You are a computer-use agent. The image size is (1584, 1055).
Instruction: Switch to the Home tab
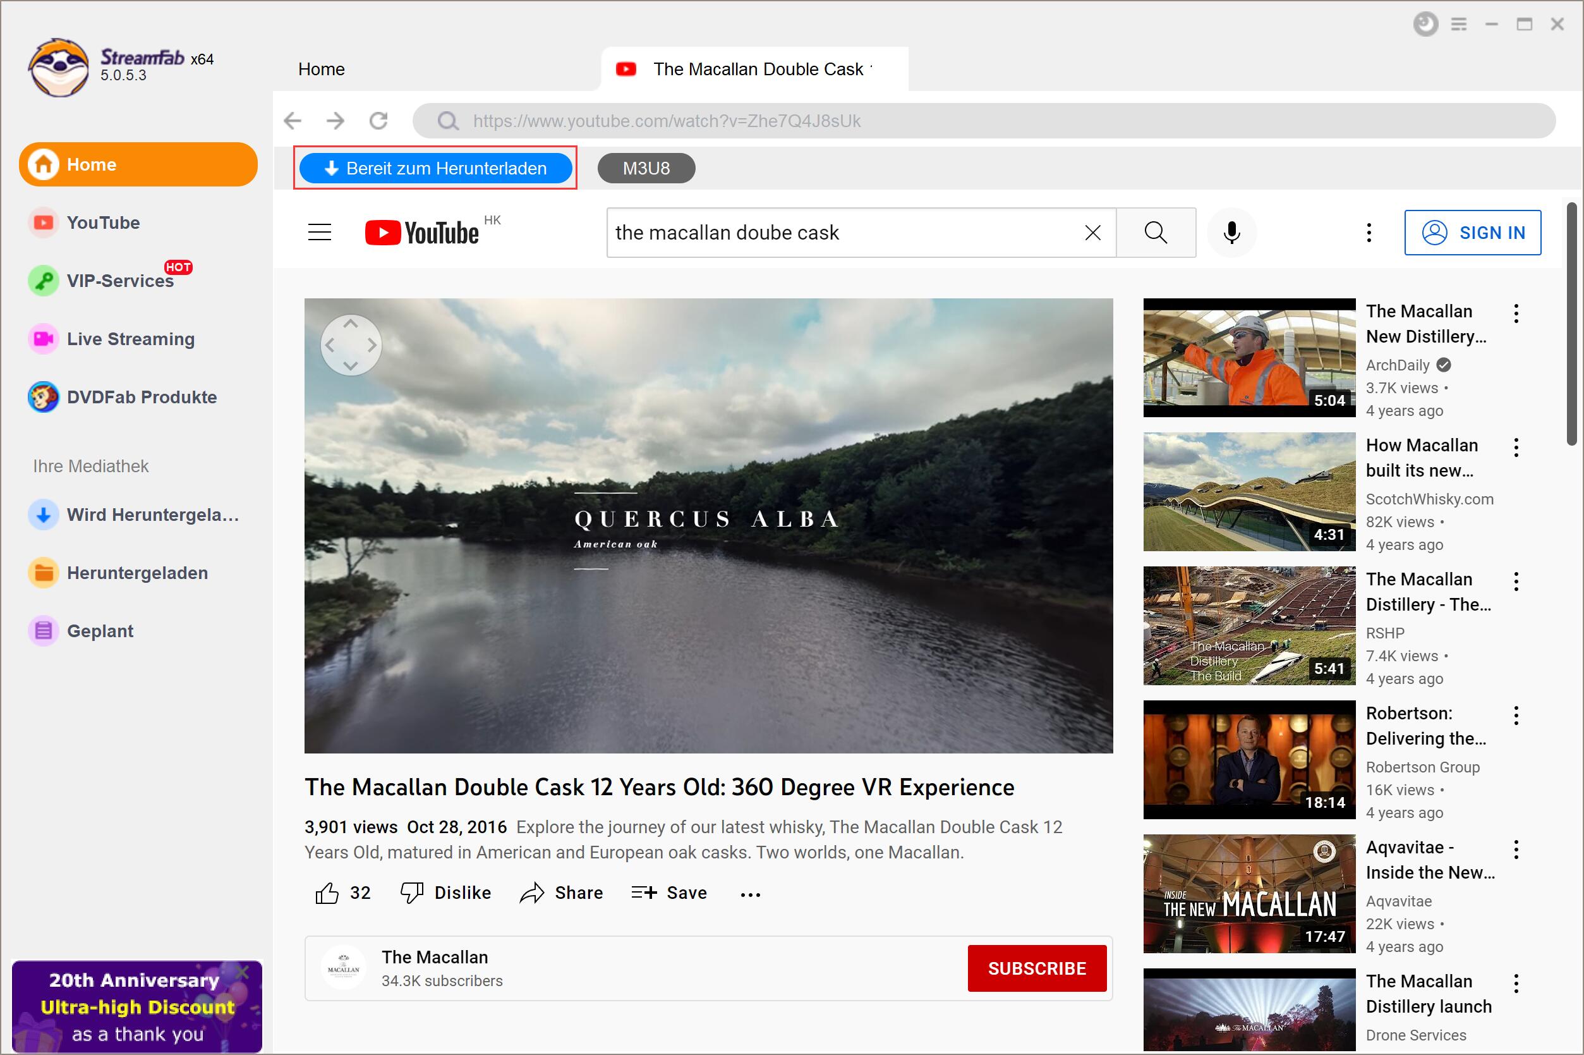point(322,70)
